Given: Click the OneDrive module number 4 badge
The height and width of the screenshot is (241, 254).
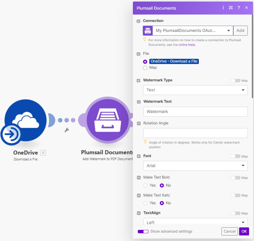Looking at the screenshot, I should tap(43, 153).
